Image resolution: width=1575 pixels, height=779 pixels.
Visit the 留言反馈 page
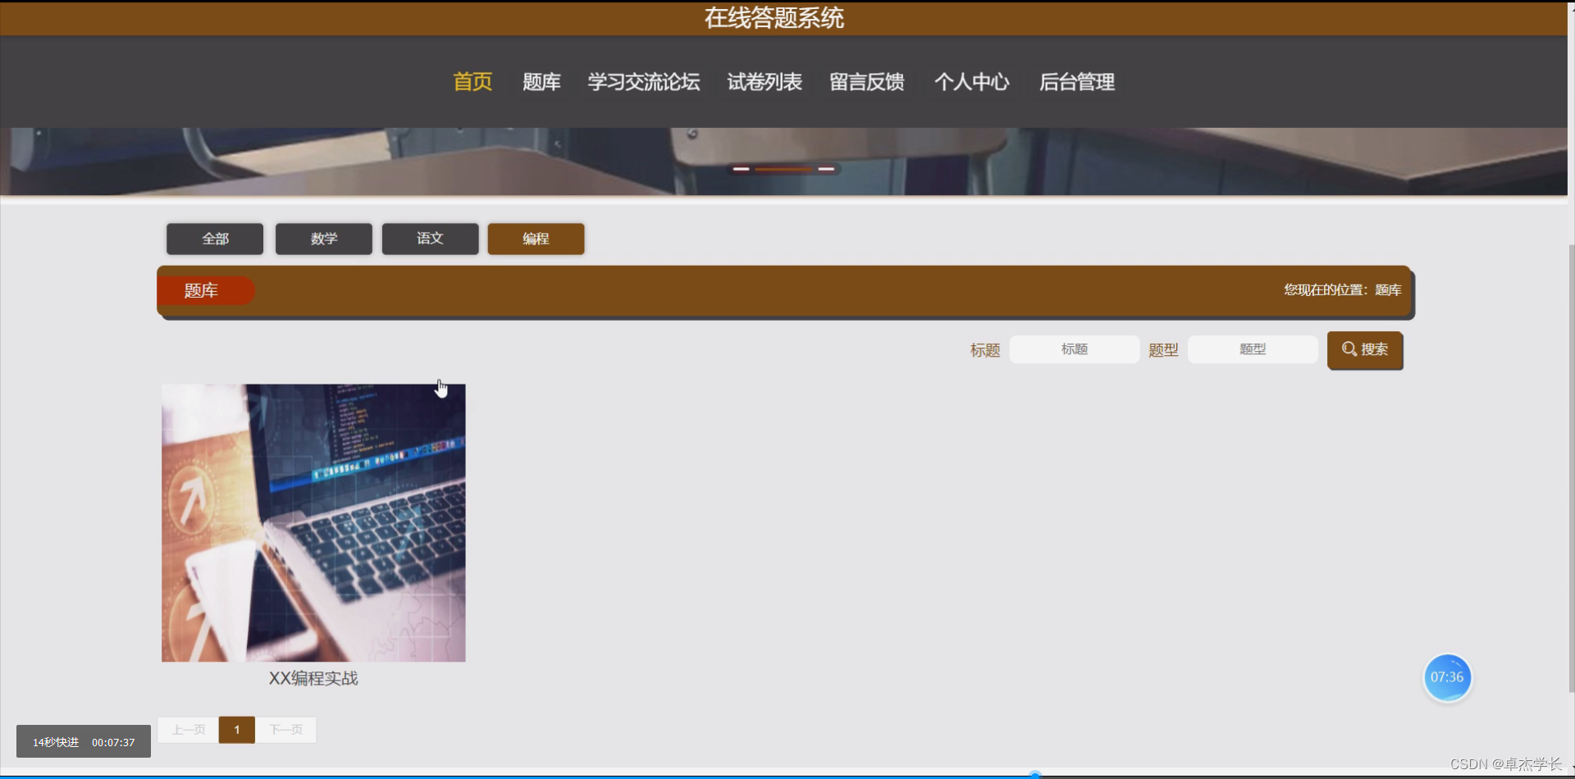tap(866, 82)
